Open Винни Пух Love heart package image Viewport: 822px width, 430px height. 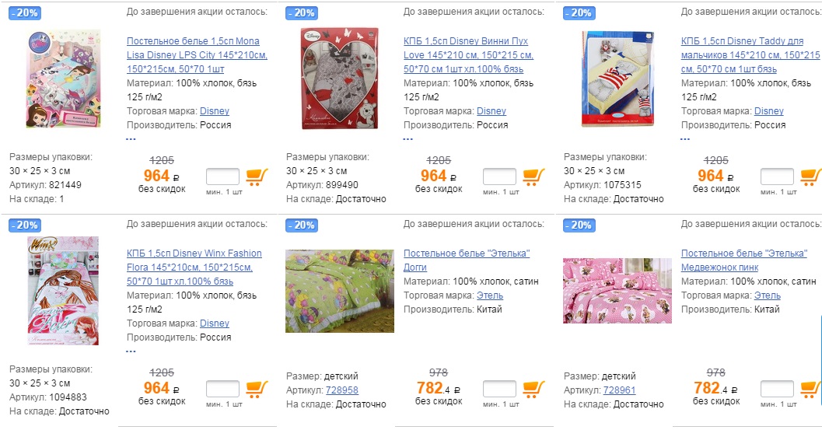tap(340, 78)
